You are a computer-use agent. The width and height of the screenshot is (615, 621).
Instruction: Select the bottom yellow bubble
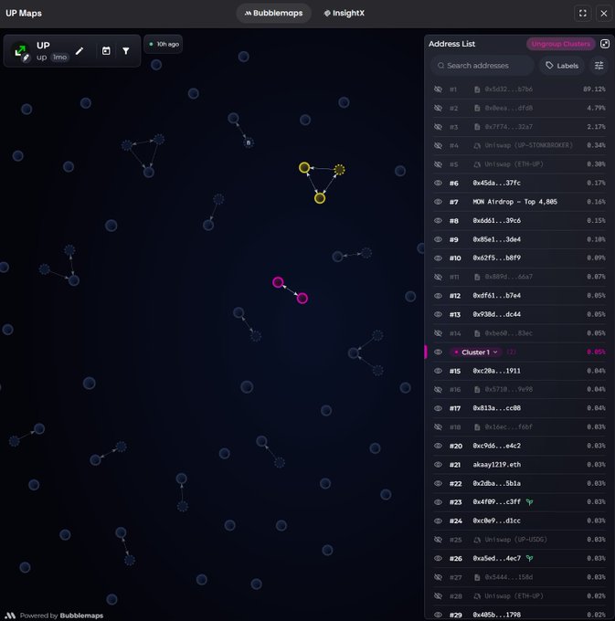pos(320,198)
